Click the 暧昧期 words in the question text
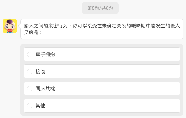This screenshot has height=118, width=186. click(139, 26)
